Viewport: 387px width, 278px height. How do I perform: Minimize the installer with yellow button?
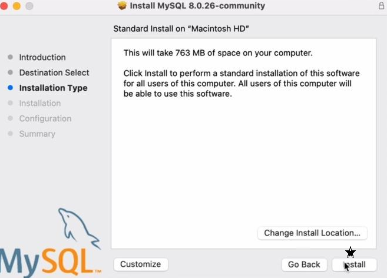[x=16, y=6]
